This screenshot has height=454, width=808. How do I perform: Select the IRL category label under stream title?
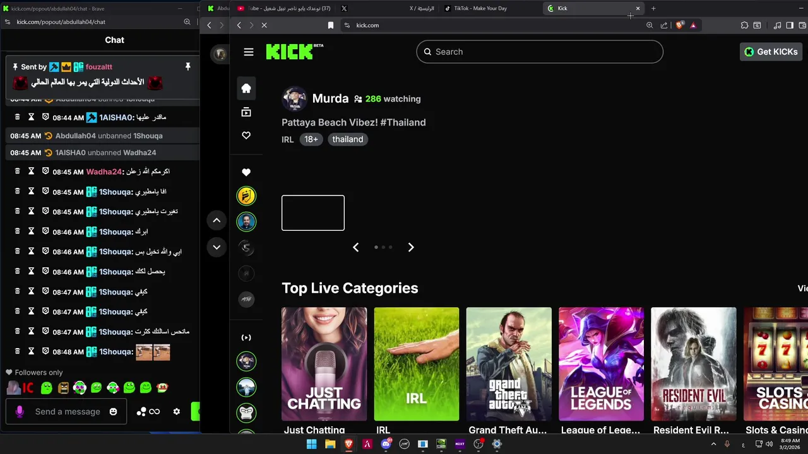click(288, 139)
